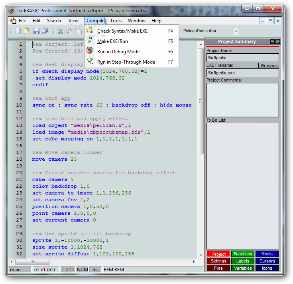
Task: Click the CAPS indicator in status bar
Action: (68, 269)
